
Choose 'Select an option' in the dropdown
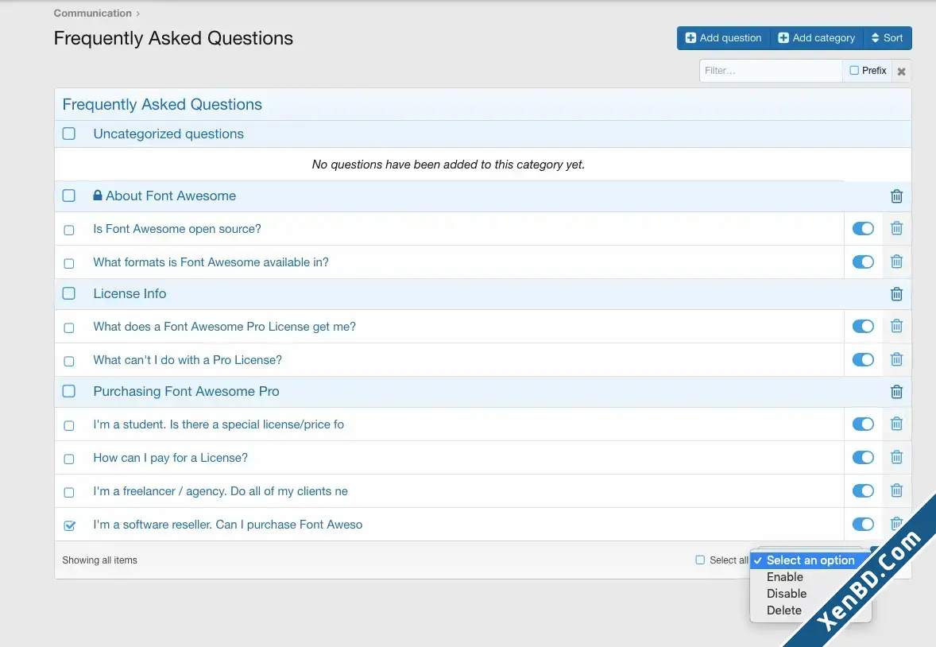(810, 560)
